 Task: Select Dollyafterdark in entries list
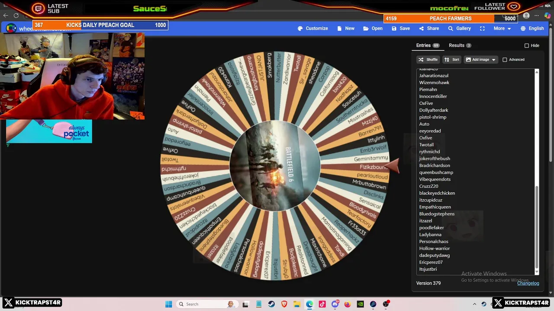point(434,110)
